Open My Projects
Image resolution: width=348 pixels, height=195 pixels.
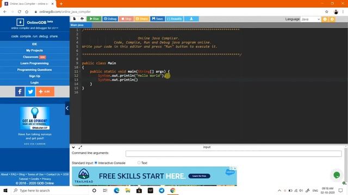point(34,50)
